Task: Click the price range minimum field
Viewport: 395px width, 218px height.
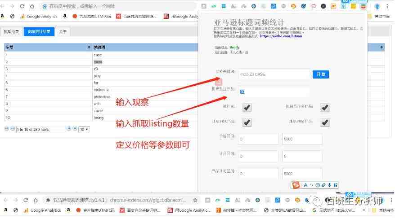Action: 258,139
